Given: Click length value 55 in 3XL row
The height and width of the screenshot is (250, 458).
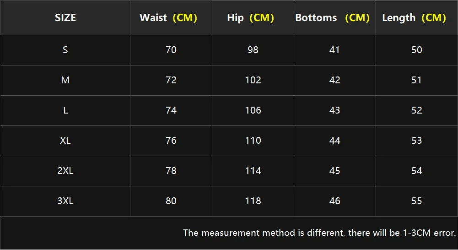Looking at the screenshot, I should [x=417, y=201].
